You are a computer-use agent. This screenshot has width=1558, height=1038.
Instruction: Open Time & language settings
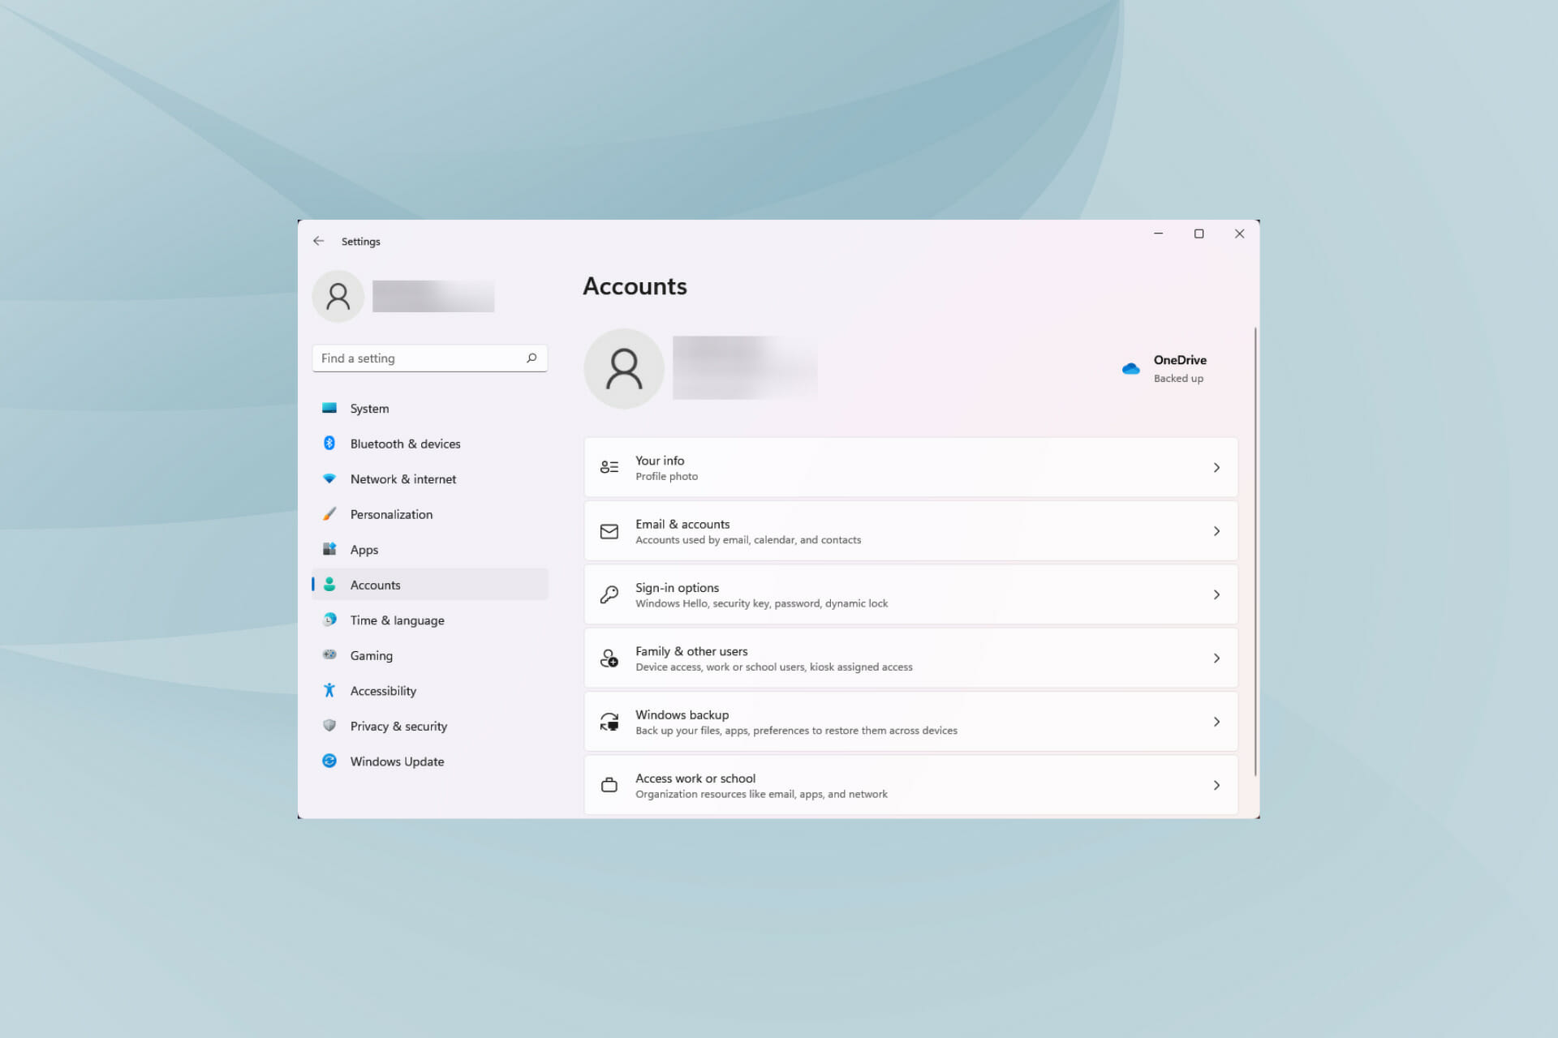pos(398,620)
